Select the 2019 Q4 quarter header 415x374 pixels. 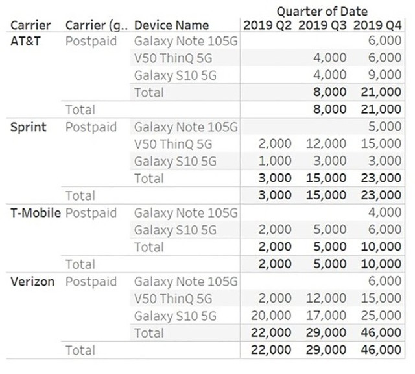coord(377,25)
